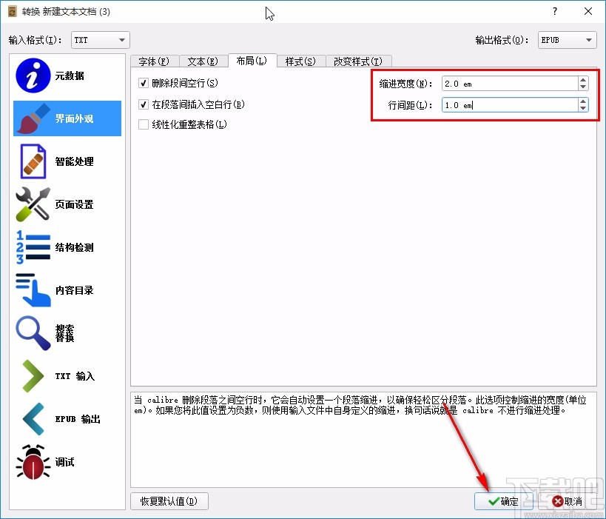
Task: Switch to the 文本 tab
Action: pos(203,61)
